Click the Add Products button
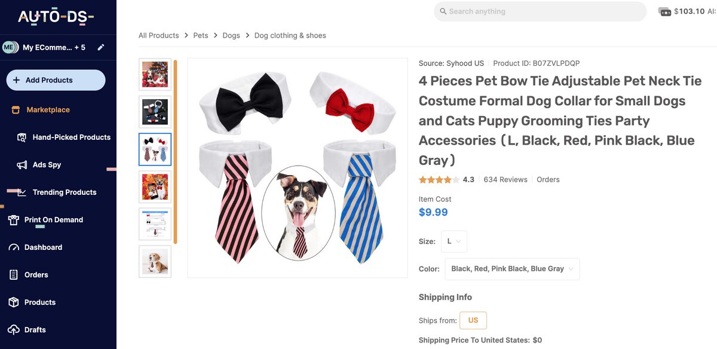This screenshot has width=717, height=349. 55,79
